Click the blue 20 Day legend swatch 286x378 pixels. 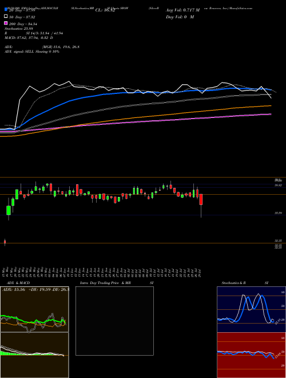tap(6, 10)
